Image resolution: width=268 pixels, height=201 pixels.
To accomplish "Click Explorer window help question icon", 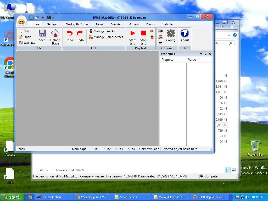I will click(x=235, y=35).
